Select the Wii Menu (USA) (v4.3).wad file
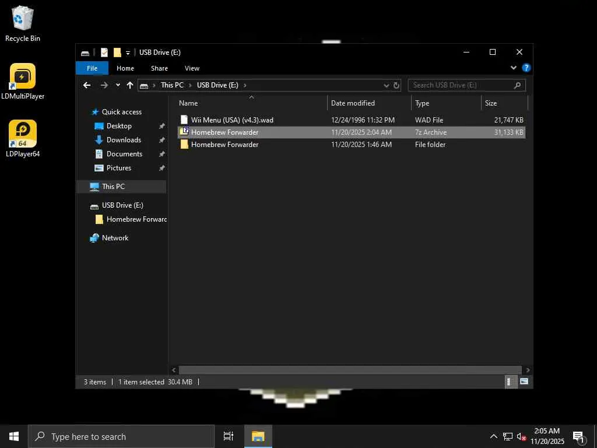The image size is (597, 448). tap(351, 120)
